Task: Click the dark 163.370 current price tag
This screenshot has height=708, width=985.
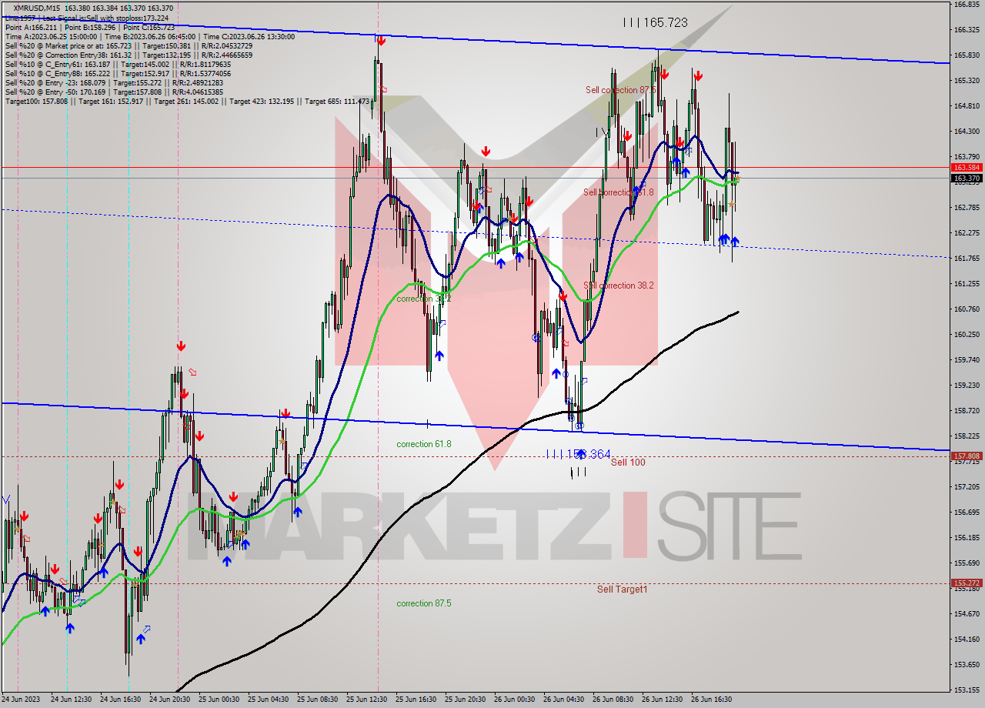Action: pyautogui.click(x=967, y=178)
